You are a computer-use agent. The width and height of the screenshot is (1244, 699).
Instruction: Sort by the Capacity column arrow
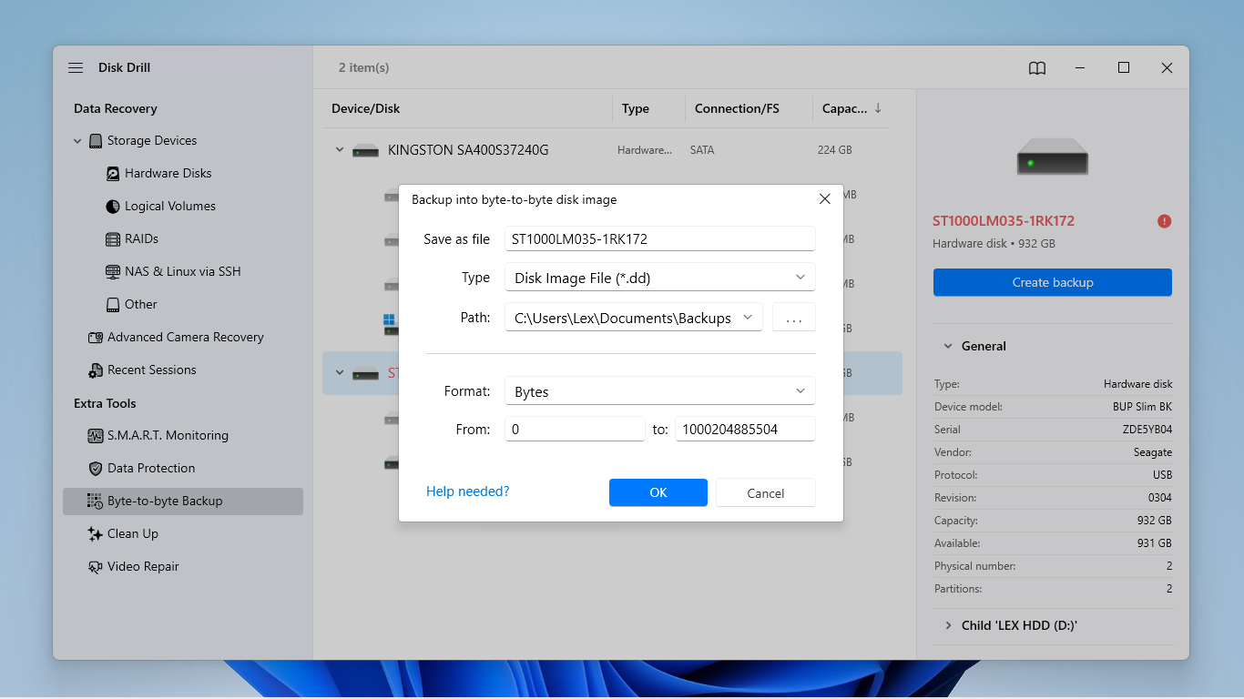(878, 108)
